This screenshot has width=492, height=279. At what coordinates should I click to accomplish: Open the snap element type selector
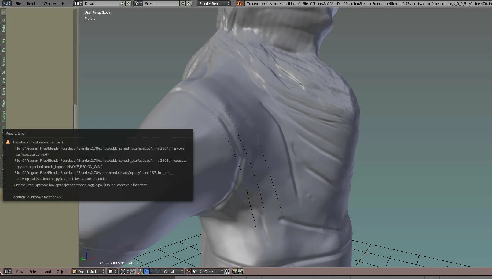(197, 271)
